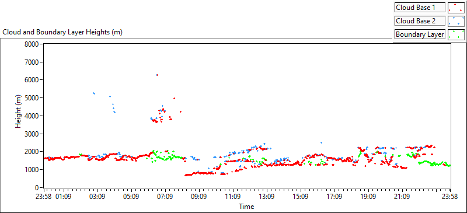Click the 01:09 time axis label
Viewport: 467px width, 213px height.
coord(63,197)
